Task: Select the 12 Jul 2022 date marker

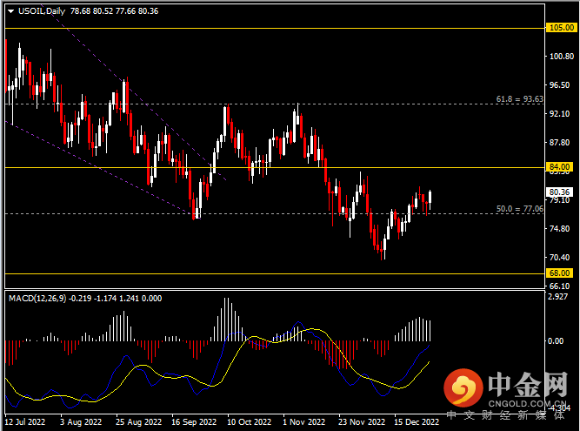Action: 26,421
